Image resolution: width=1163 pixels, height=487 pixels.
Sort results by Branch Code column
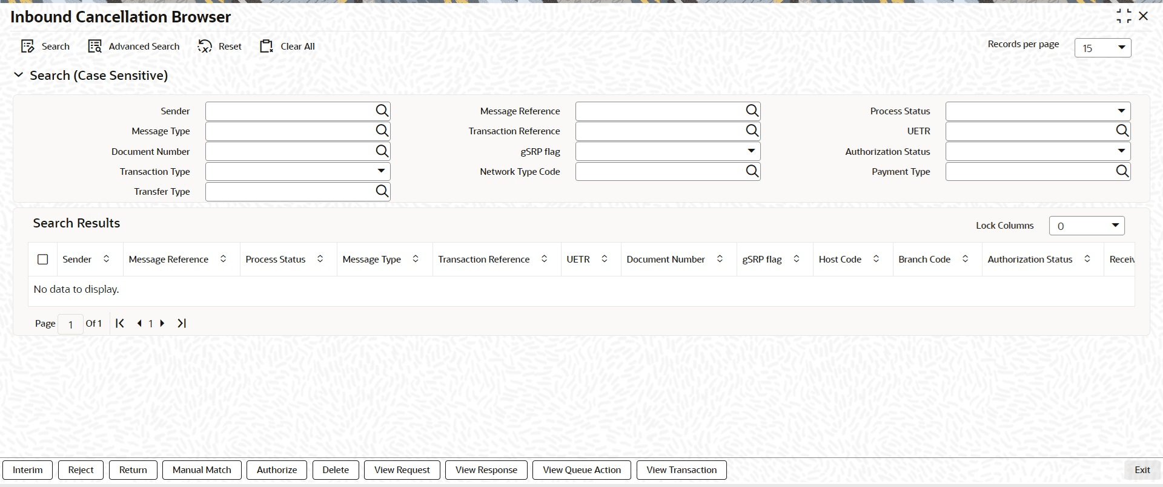(965, 259)
